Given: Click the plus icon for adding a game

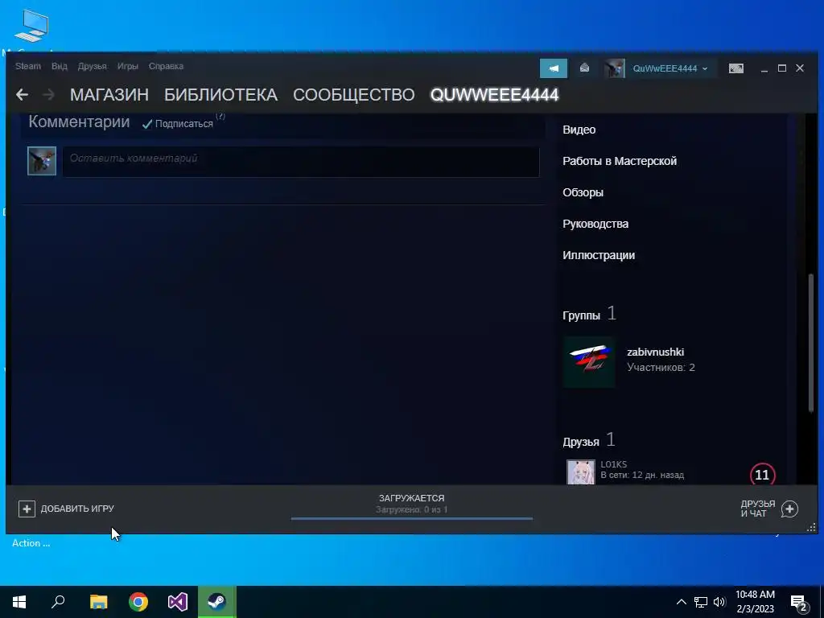Looking at the screenshot, I should (x=27, y=509).
